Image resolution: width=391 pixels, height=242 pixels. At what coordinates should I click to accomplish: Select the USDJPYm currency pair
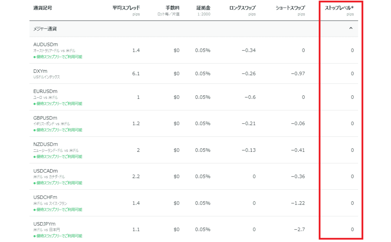[x=45, y=224]
